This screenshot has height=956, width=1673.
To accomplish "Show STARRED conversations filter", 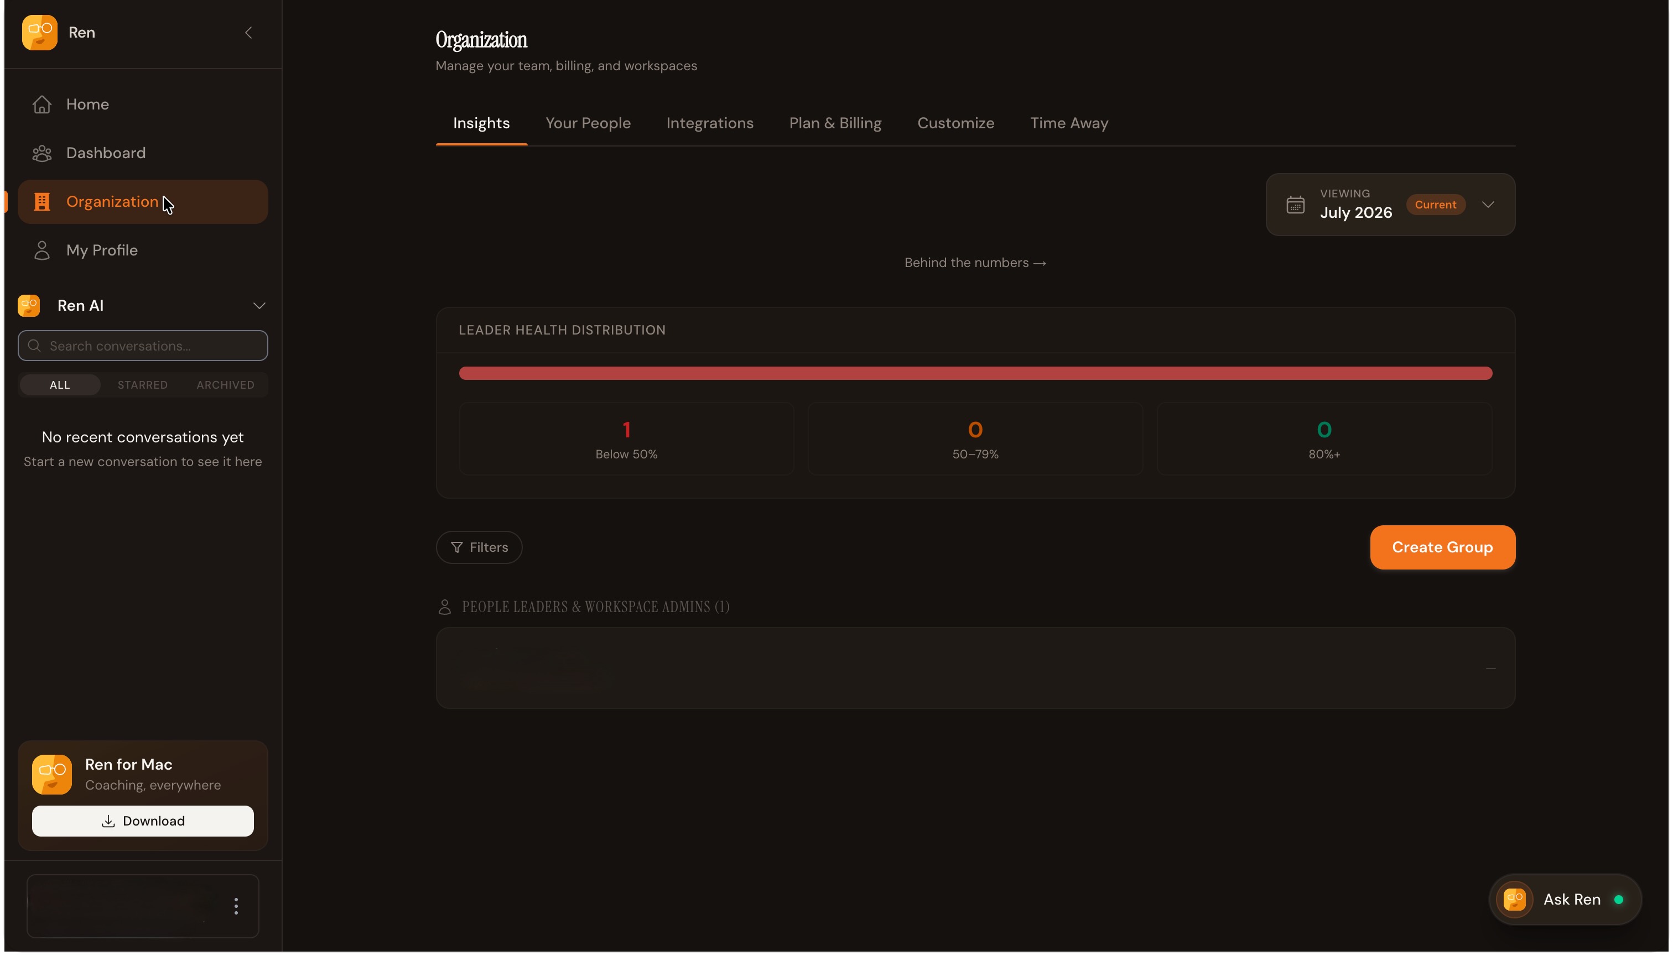I will [143, 385].
